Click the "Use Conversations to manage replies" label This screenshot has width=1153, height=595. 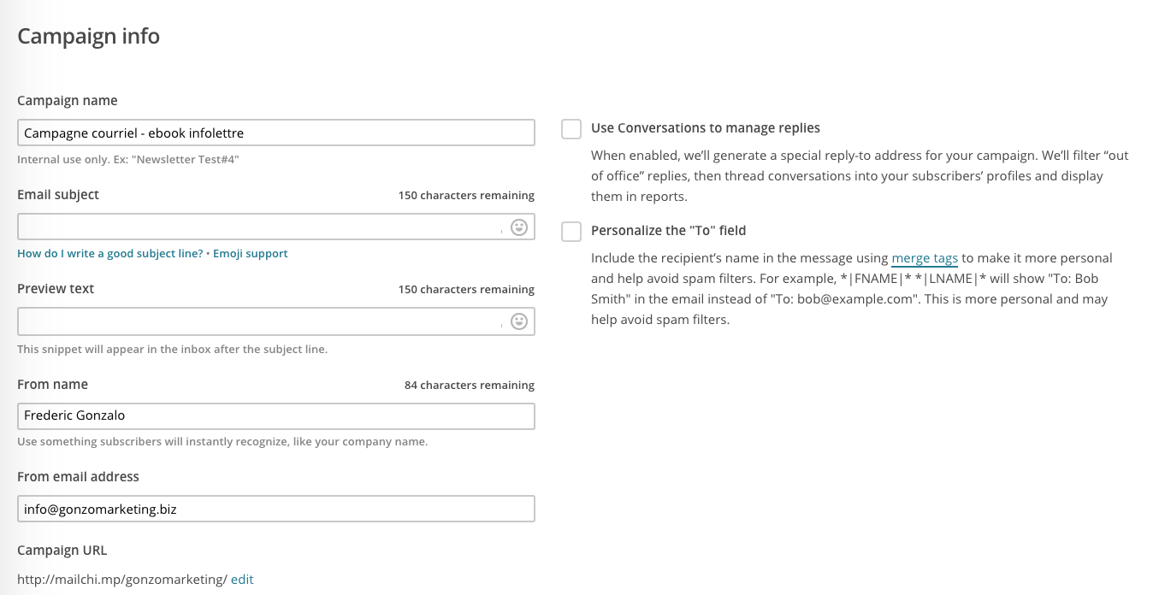(706, 128)
